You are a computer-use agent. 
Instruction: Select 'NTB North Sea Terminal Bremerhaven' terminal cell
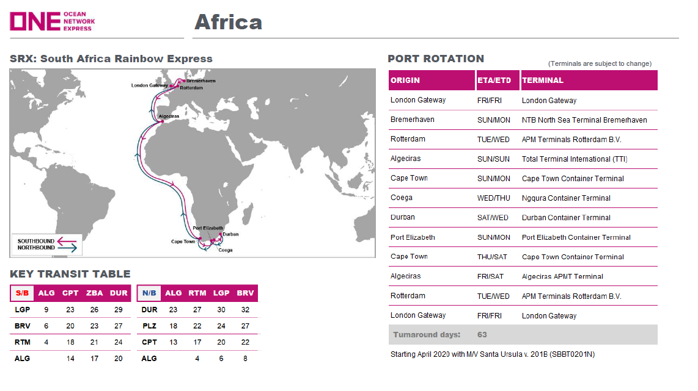coord(584,120)
